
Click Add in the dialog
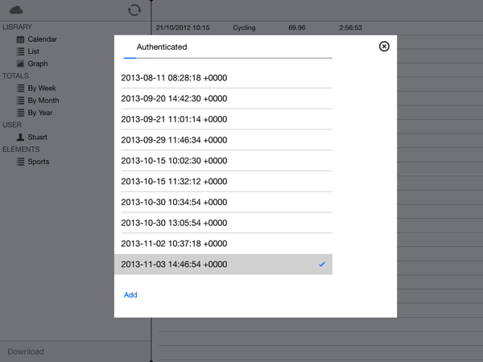(130, 295)
